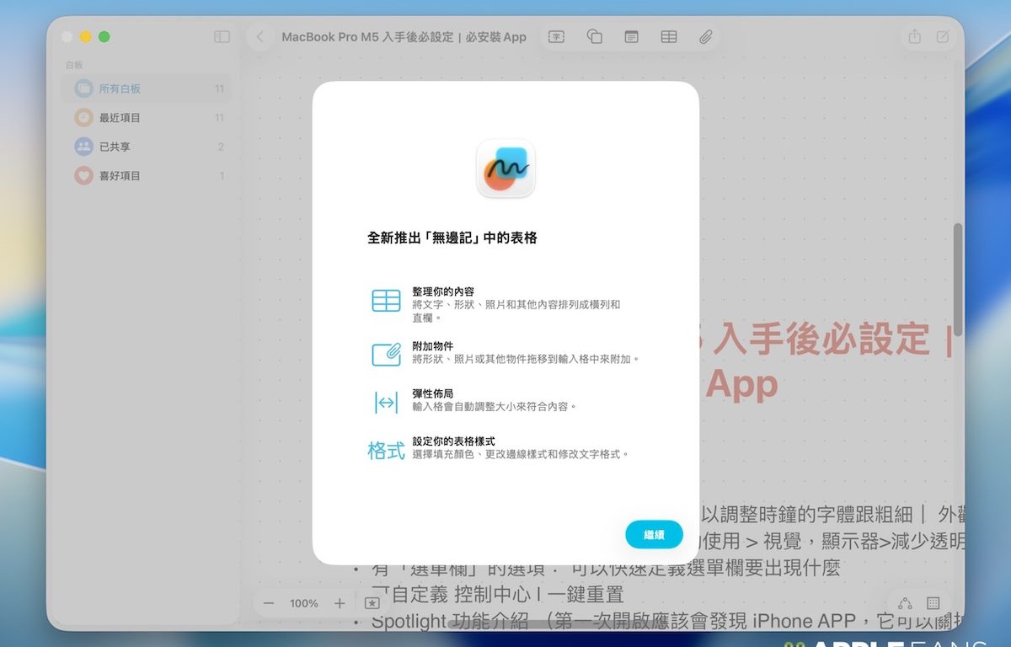Select 所有白板 in the sidebar

(x=120, y=88)
